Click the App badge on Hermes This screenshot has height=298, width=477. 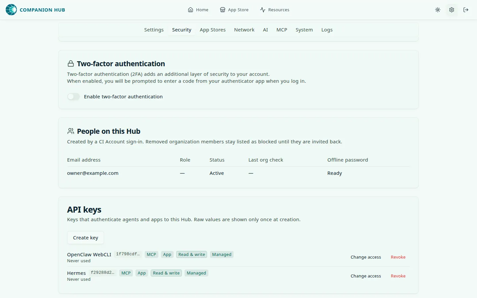tap(142, 273)
